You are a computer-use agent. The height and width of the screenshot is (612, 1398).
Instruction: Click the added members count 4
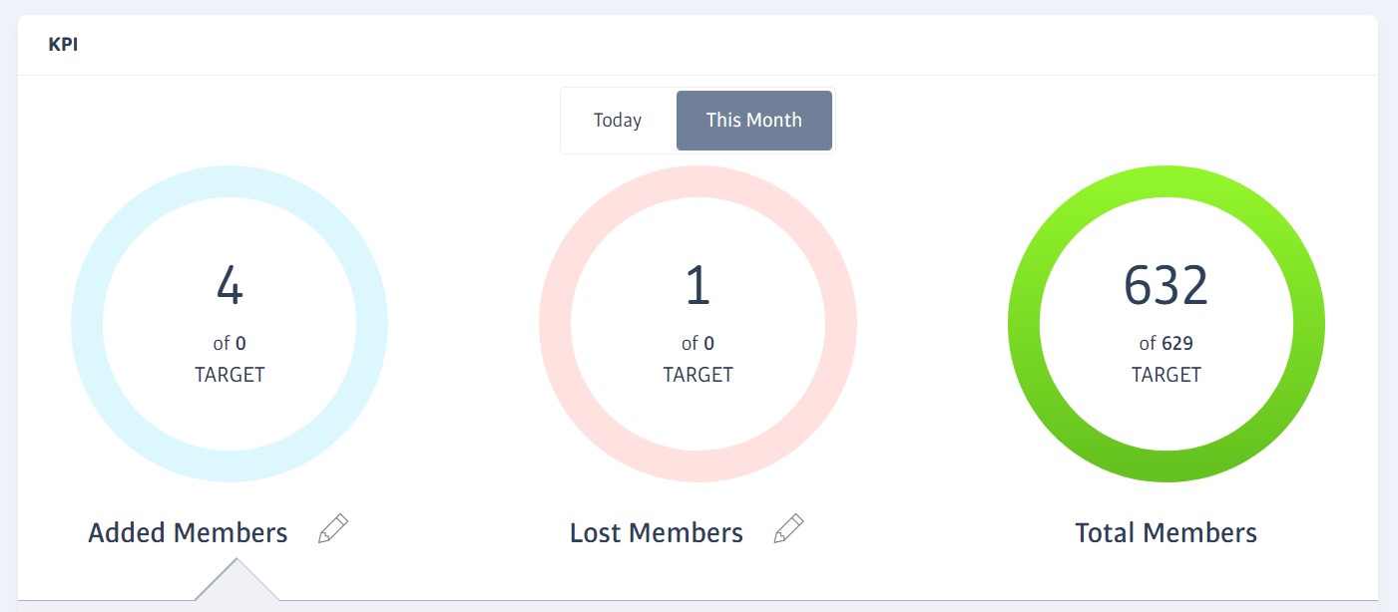[230, 287]
